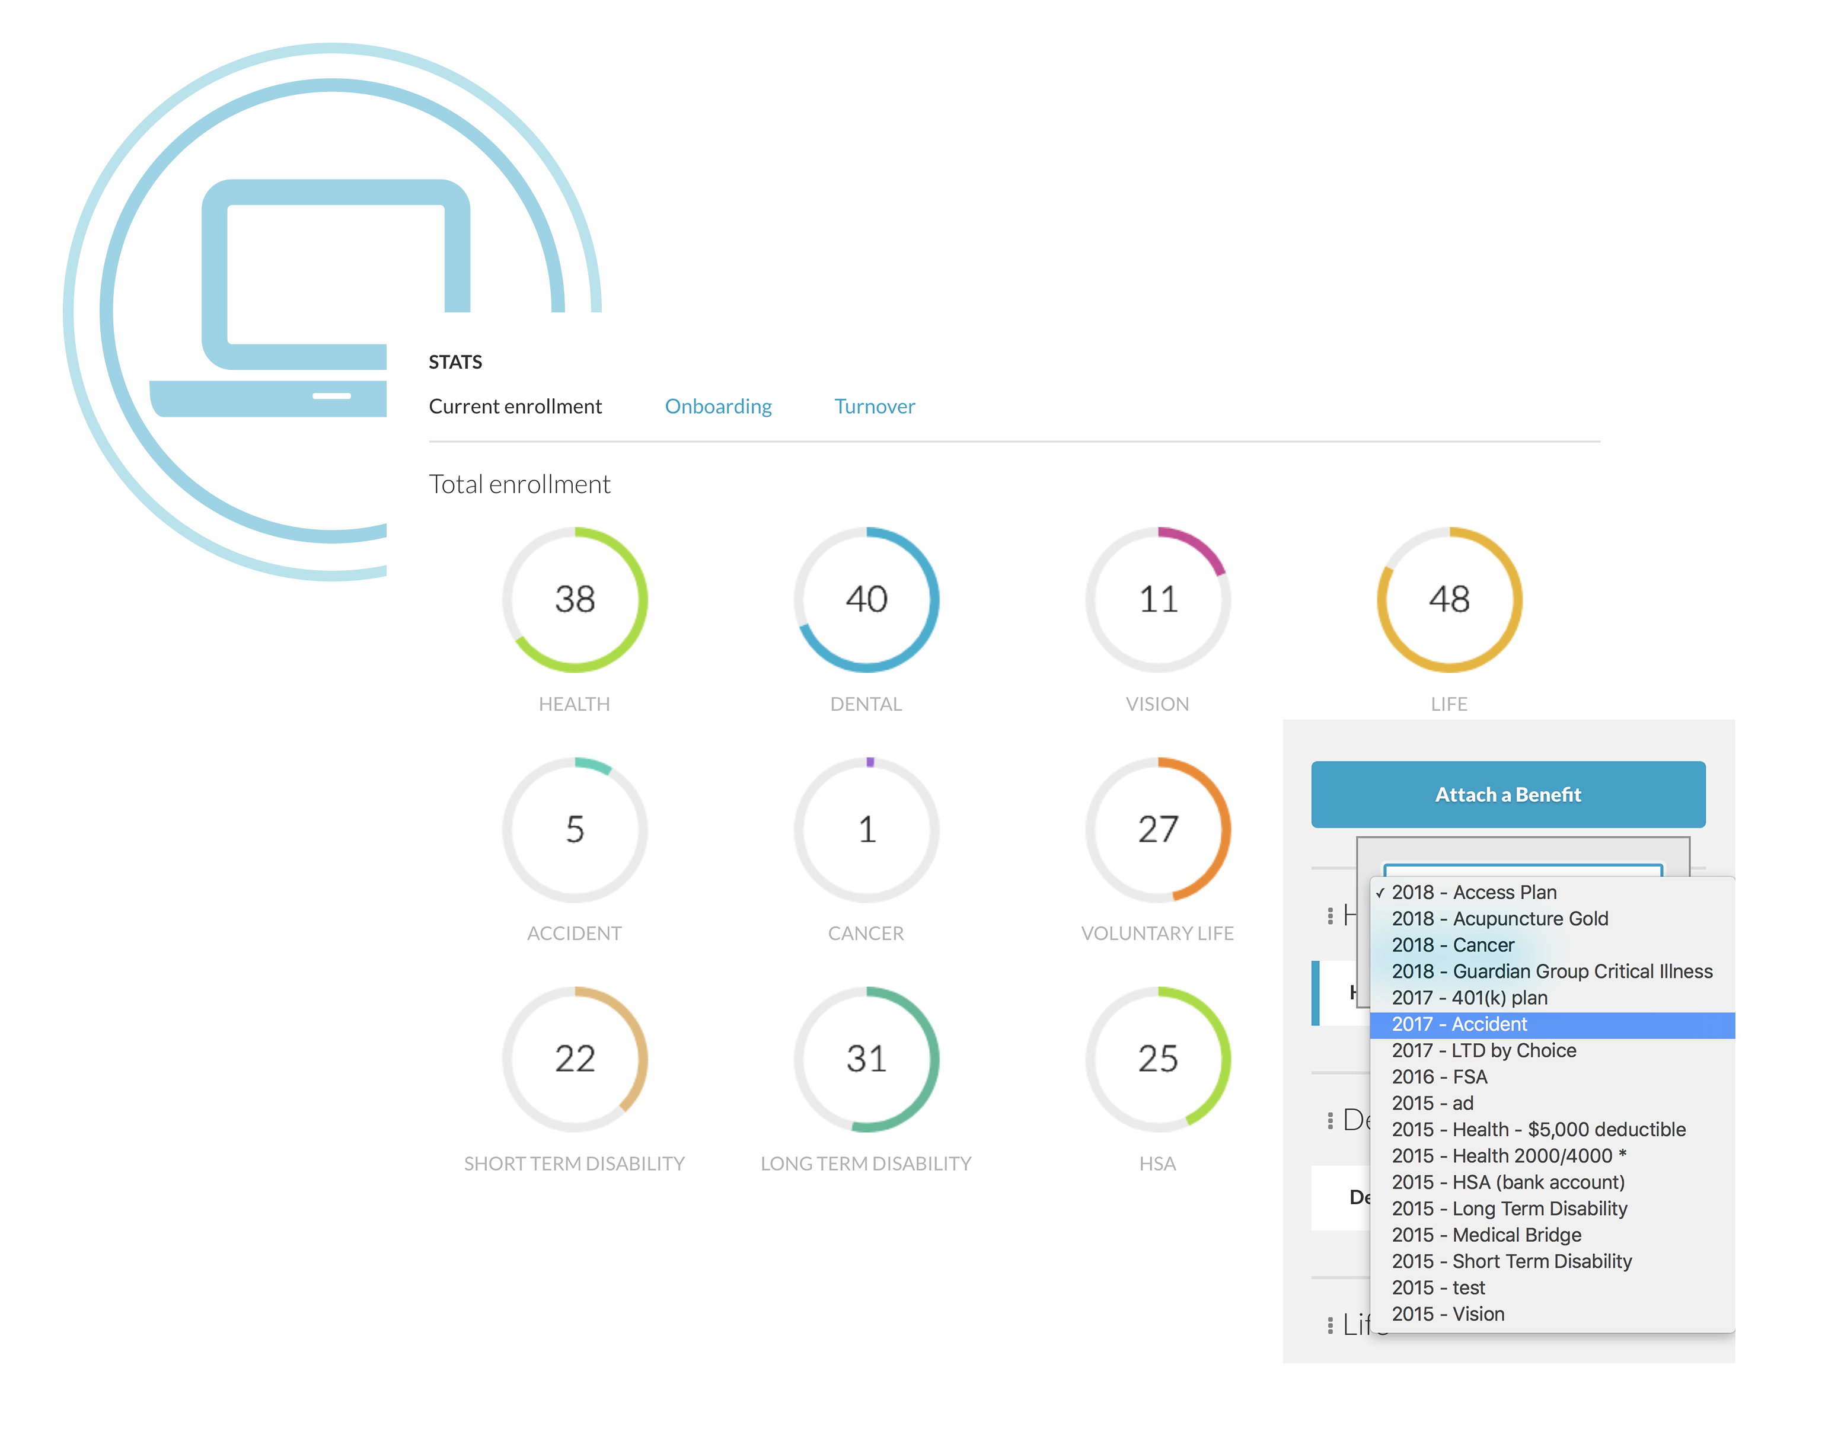The image size is (1841, 1451).
Task: Click the drag handle beside the Health section
Action: click(1331, 915)
